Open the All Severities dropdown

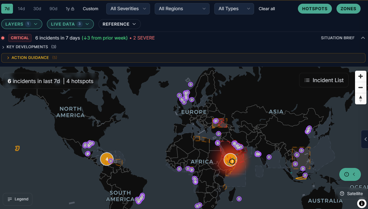coord(128,9)
